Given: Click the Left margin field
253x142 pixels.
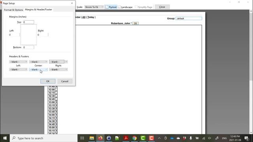Looking at the screenshot, I should [14, 35].
